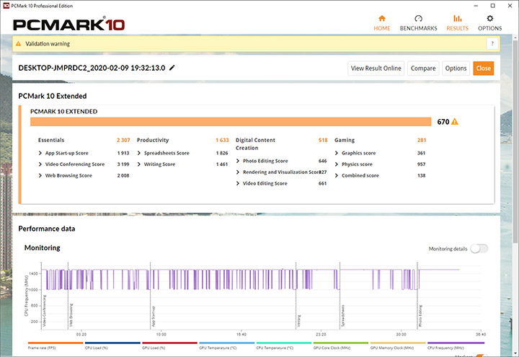
Task: Click the Video Conferencing marker in the chart
Action: (45, 311)
